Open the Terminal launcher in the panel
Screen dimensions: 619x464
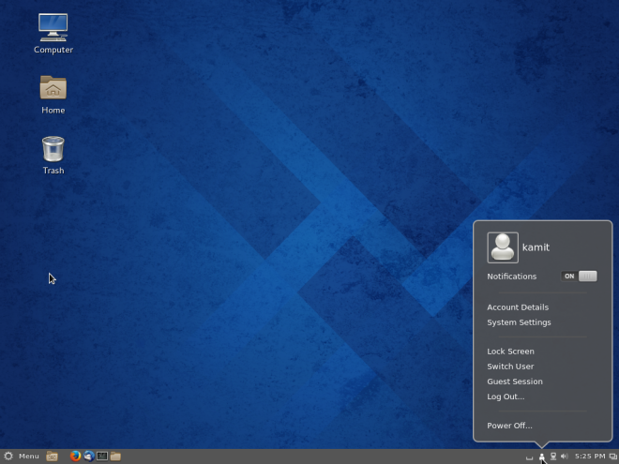point(102,457)
